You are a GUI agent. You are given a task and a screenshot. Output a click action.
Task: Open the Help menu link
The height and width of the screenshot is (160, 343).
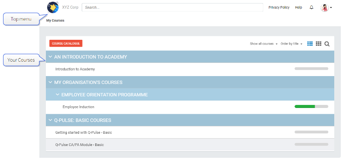pyautogui.click(x=298, y=7)
